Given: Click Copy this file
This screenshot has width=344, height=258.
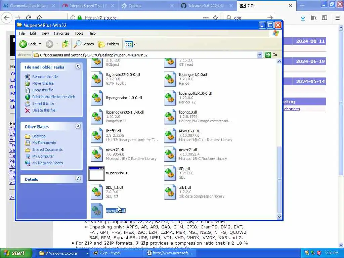Looking at the screenshot, I should click(x=43, y=90).
